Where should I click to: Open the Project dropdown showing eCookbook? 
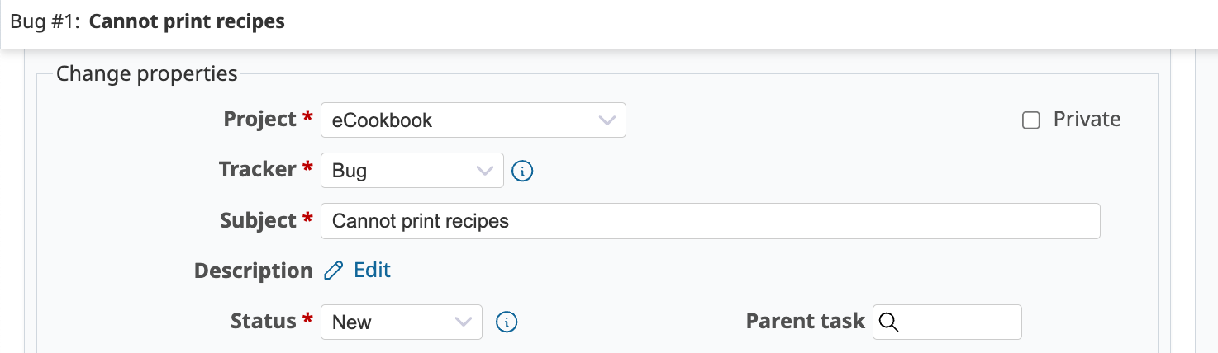click(x=473, y=120)
